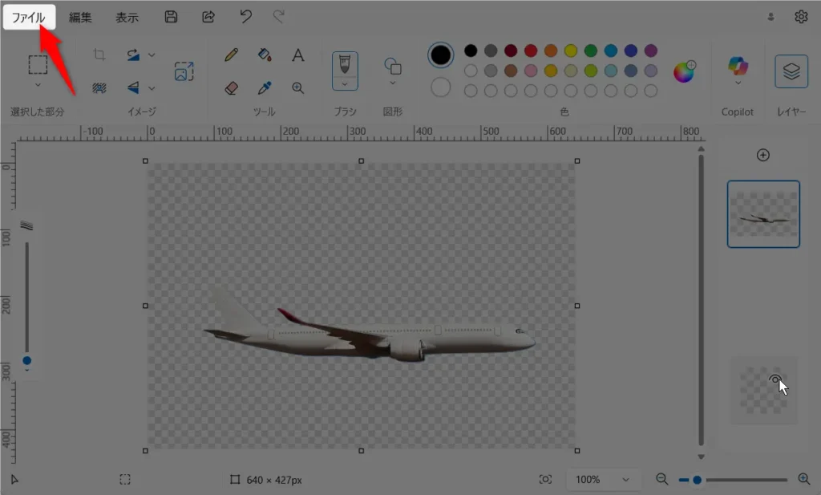Click scroll up arrow
821x495 pixels.
coord(701,148)
